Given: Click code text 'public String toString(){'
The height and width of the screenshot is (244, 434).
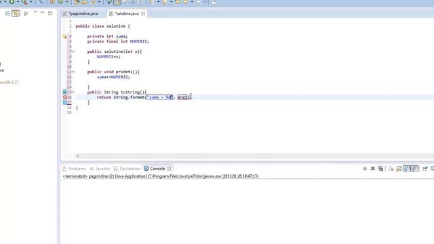Looking at the screenshot, I should tap(117, 92).
